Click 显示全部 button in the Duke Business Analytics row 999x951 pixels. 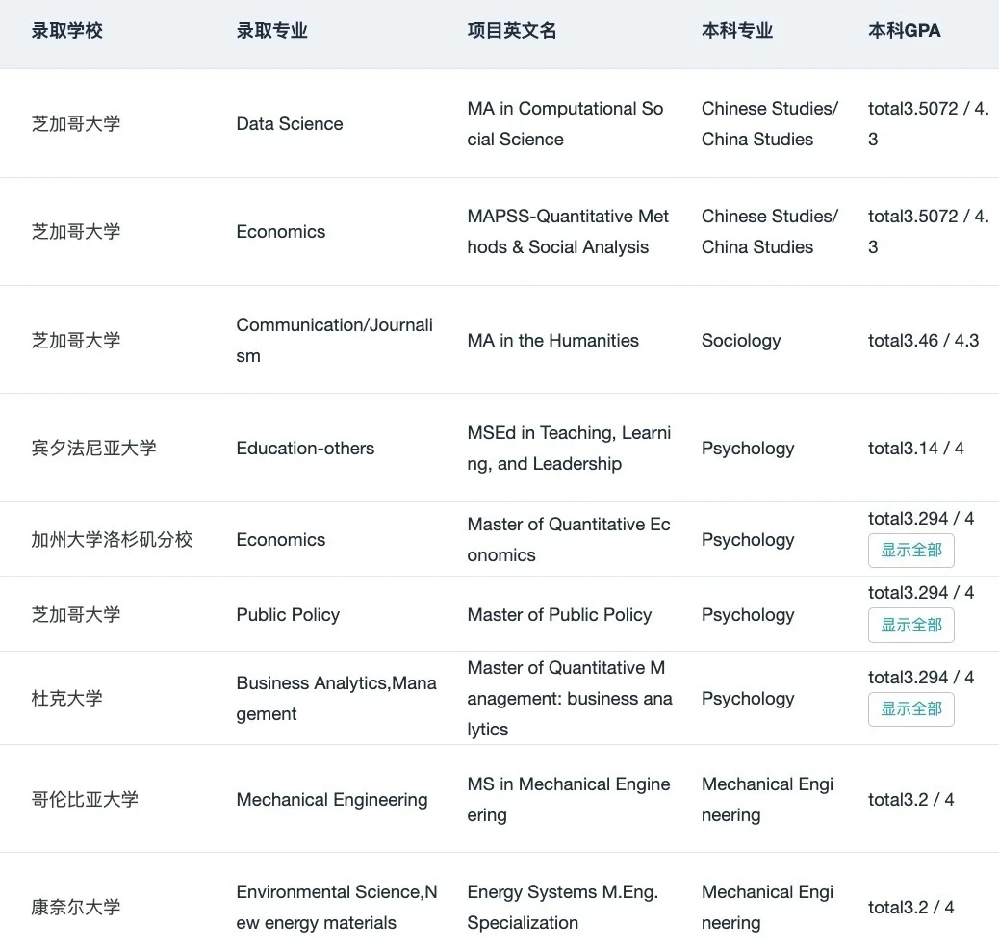click(x=911, y=708)
